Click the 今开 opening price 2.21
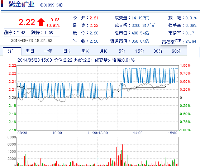Screen dimensions: 200x166 point(94,18)
